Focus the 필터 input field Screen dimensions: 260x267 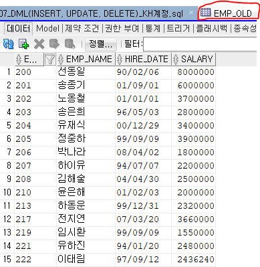pyautogui.click(x=200, y=44)
